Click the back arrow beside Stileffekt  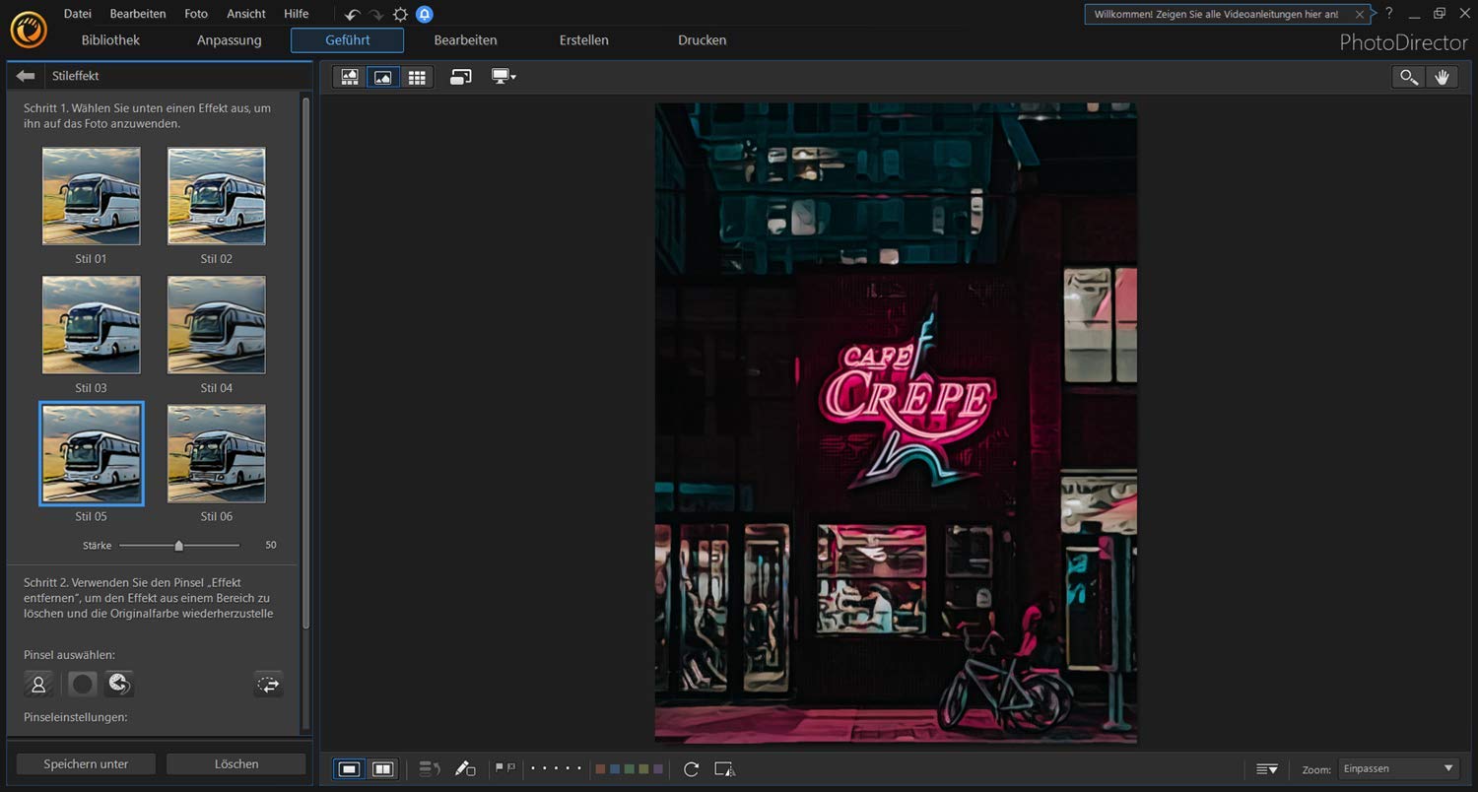[x=26, y=76]
